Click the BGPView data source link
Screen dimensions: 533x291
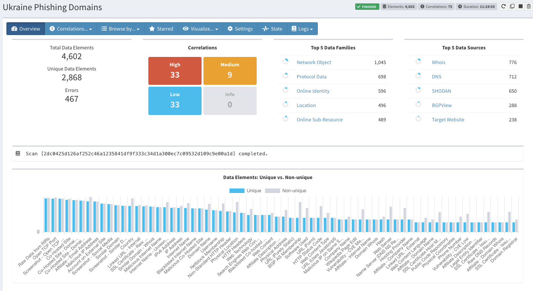pos(442,106)
